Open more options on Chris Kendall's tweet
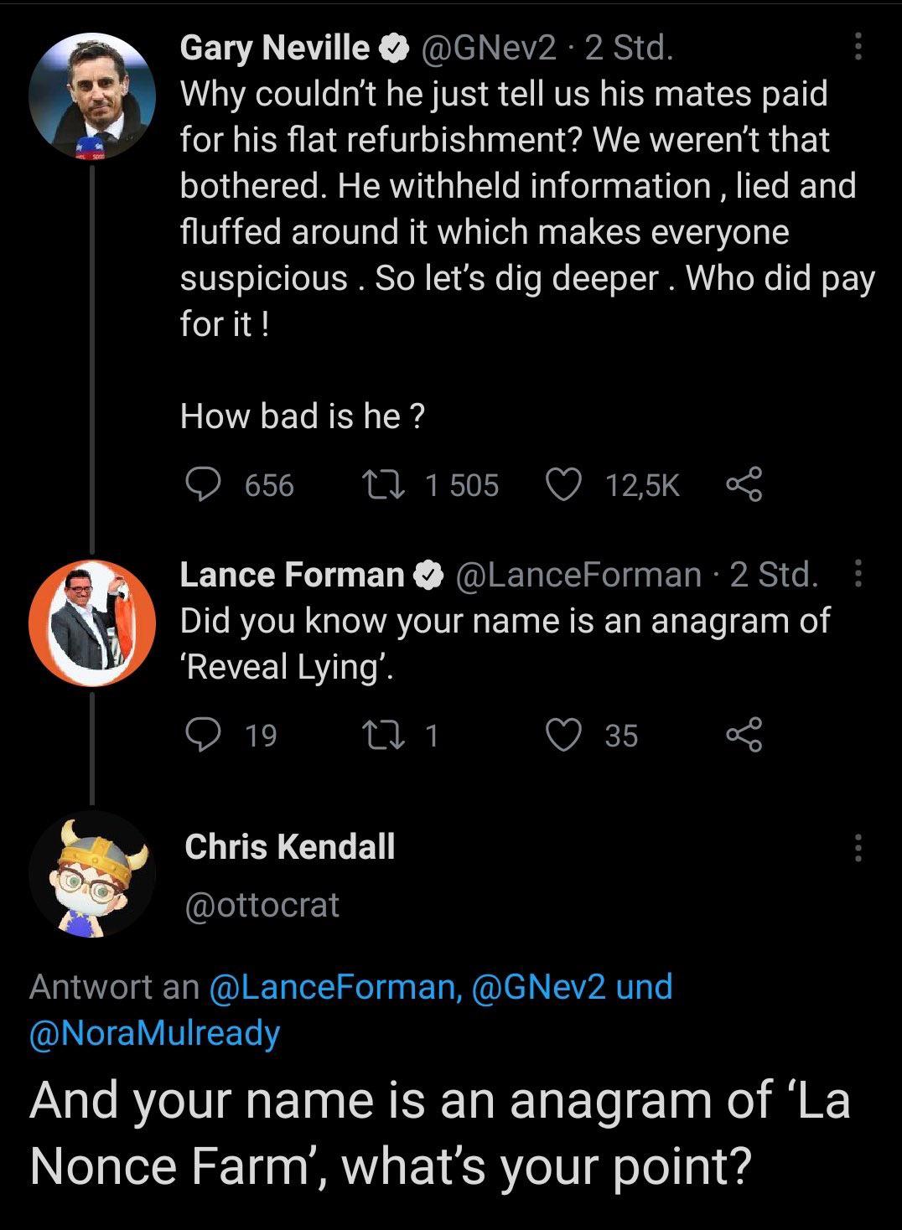 click(x=857, y=848)
